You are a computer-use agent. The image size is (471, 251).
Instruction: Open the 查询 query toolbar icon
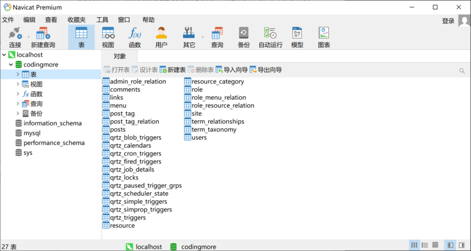(x=217, y=37)
